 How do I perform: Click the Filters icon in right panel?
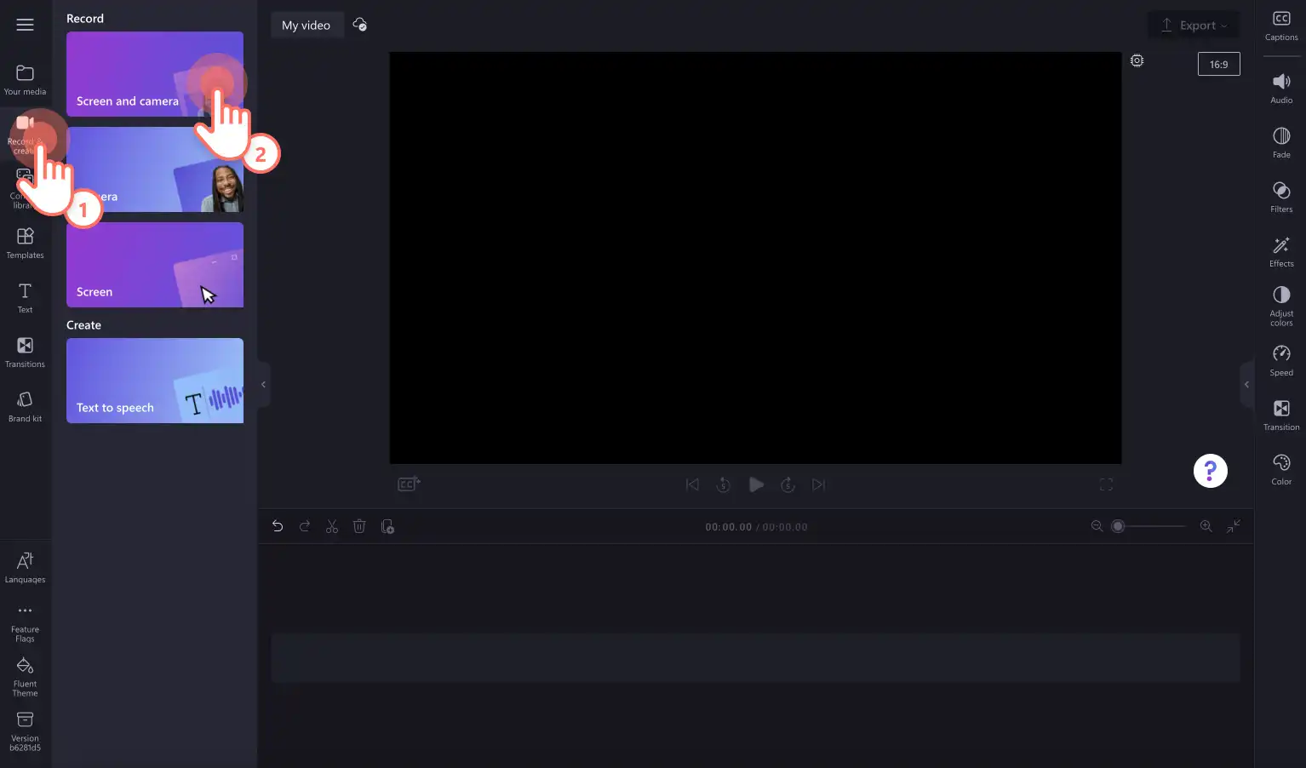1281,197
